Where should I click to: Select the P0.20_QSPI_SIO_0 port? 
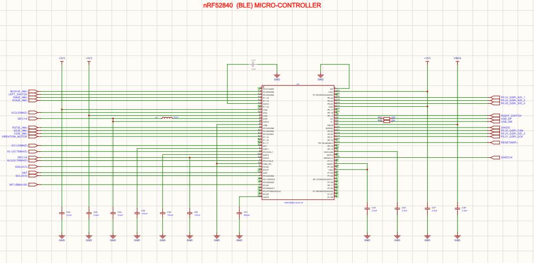click(x=496, y=103)
